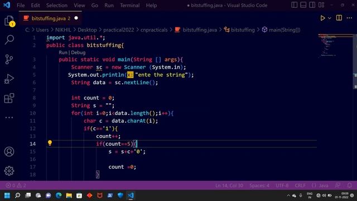The width and height of the screenshot is (357, 201).
Task: Toggle the primary side bar layout icon
Action: 294,5
